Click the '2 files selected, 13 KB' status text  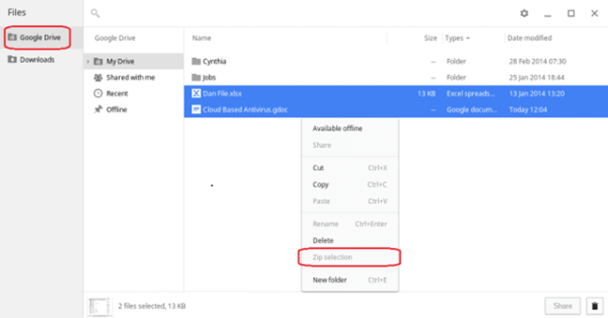coord(152,306)
